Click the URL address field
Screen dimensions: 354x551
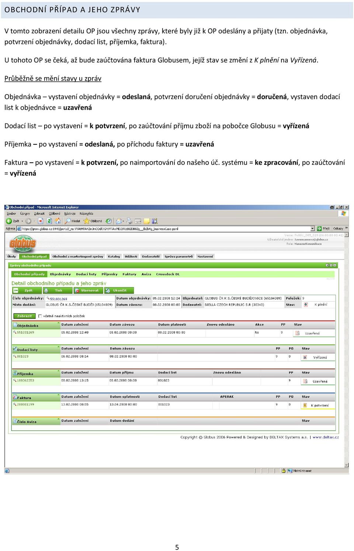pos(166,229)
